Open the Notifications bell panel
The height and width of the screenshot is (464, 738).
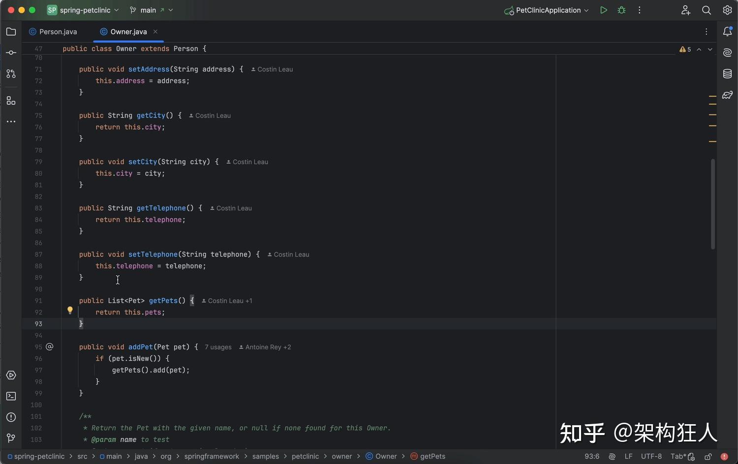(x=727, y=32)
